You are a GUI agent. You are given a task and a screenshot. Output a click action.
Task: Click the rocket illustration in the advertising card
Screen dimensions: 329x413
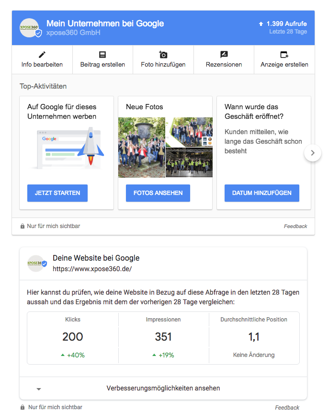[x=91, y=146]
